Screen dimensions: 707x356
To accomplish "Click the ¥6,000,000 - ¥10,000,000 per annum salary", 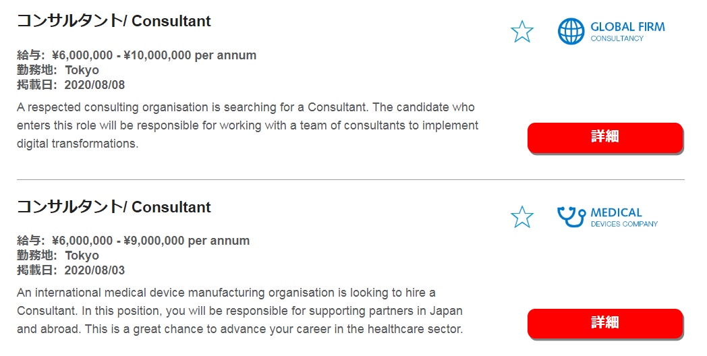I will [154, 55].
